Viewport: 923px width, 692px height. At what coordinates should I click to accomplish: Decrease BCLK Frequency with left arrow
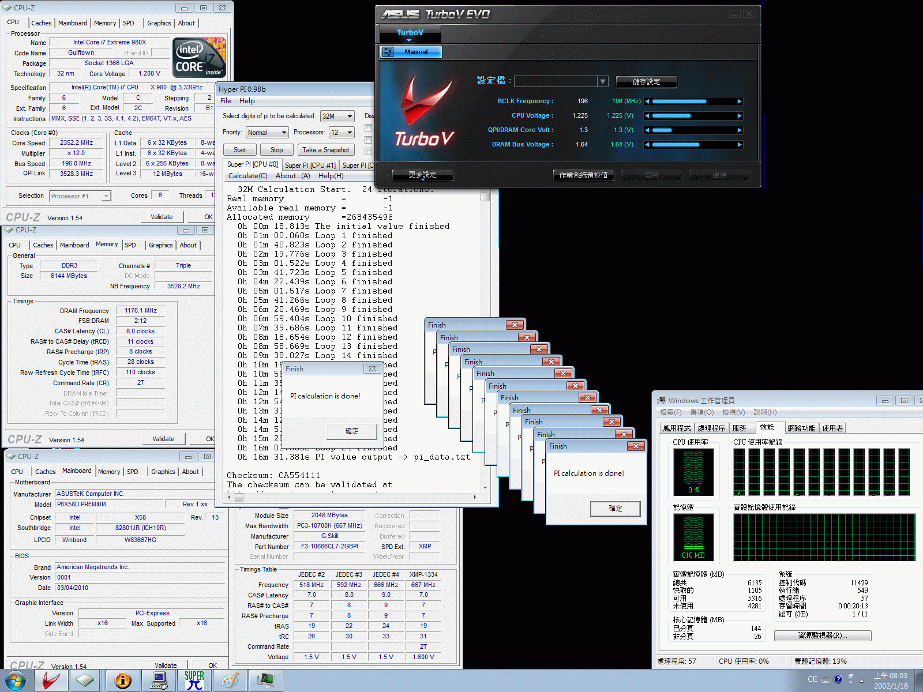coord(647,101)
